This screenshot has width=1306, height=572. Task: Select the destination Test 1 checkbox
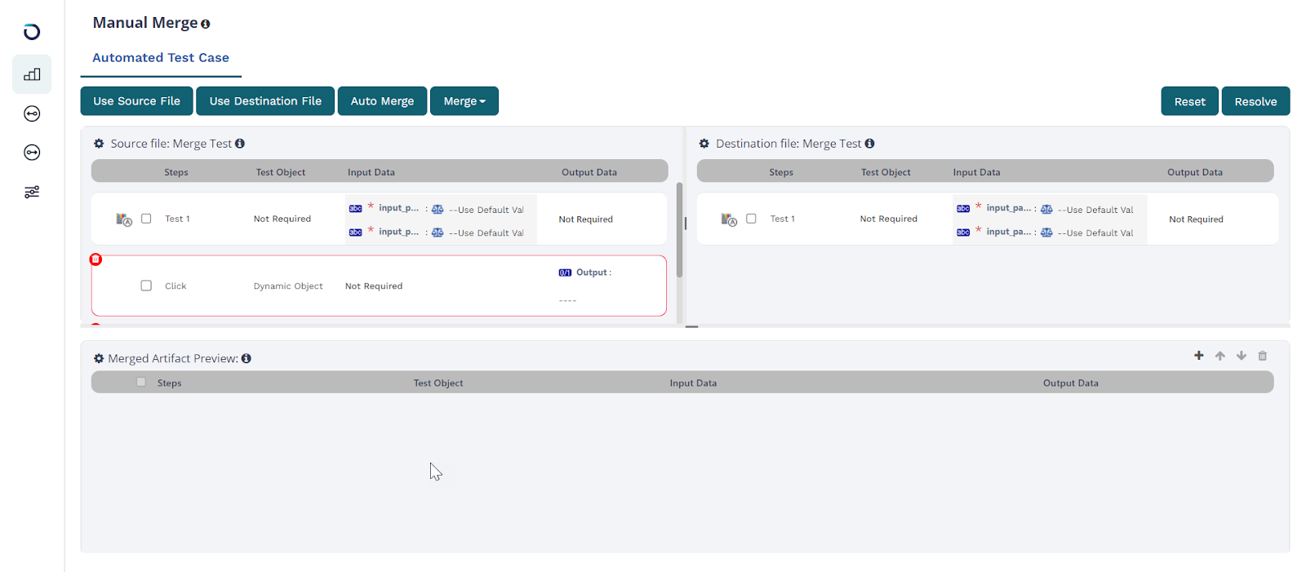tap(751, 219)
